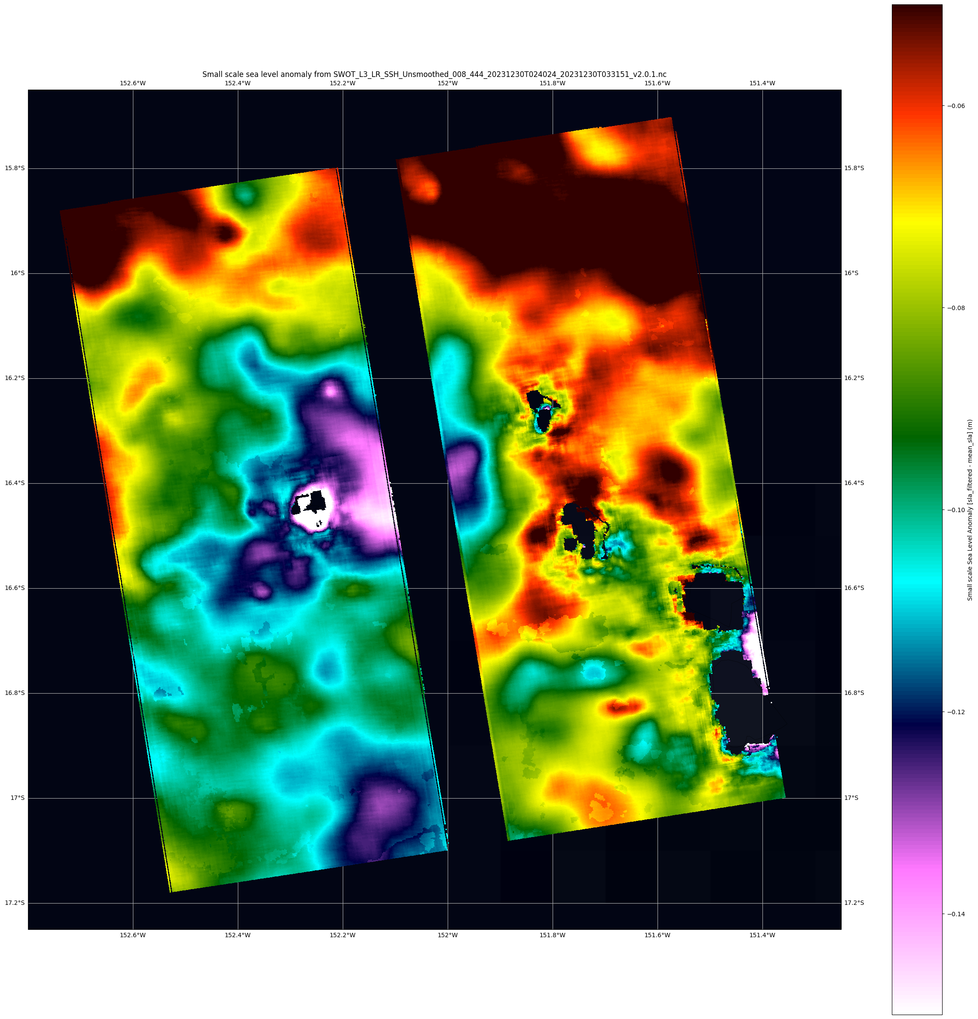Click the 16.2°S label on left axis
The height and width of the screenshot is (1019, 978).
coord(14,378)
